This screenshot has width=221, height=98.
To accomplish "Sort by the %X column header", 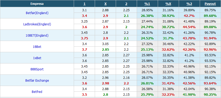I will tap(168, 4).
